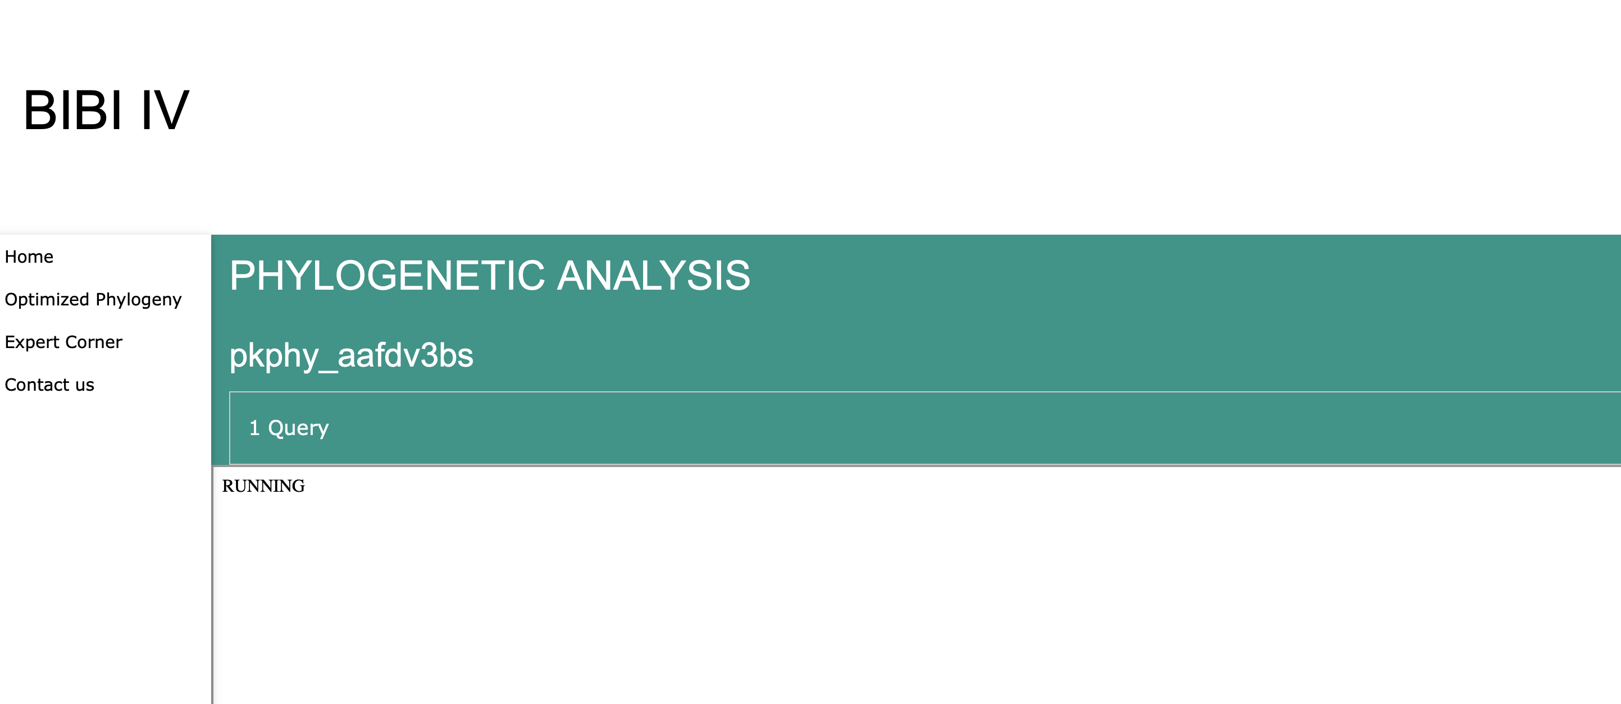Click the word Corner in the sidebar
Screen dimensions: 1621x704
click(94, 342)
